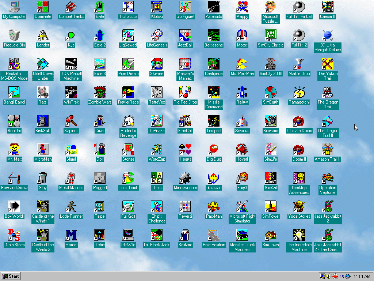374x281 pixels.
Task: Click the Drain Storm shortcut
Action: pos(14,235)
